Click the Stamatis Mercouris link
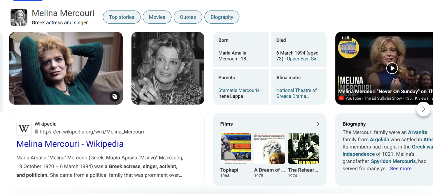This screenshot has width=446, height=194. click(x=239, y=90)
